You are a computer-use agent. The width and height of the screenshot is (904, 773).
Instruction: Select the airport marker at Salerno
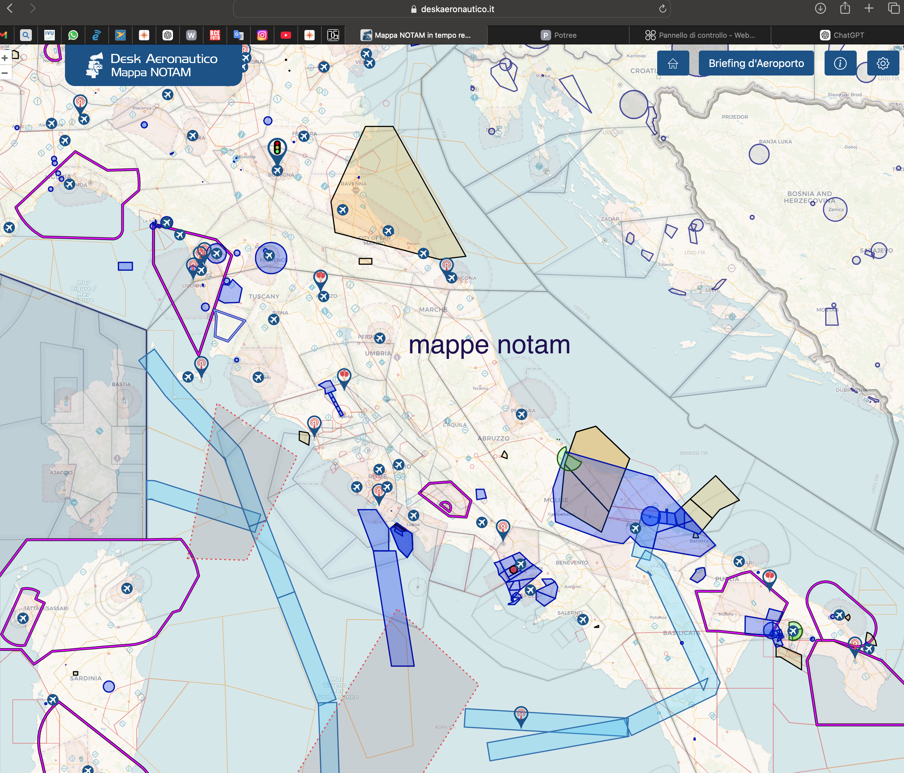tap(583, 619)
